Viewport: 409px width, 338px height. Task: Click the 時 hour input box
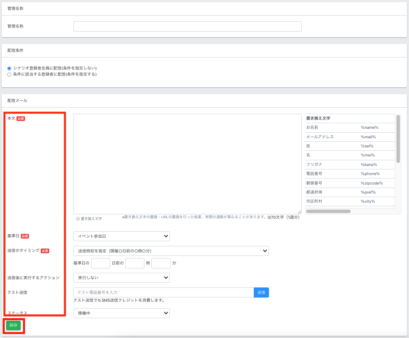pos(134,263)
